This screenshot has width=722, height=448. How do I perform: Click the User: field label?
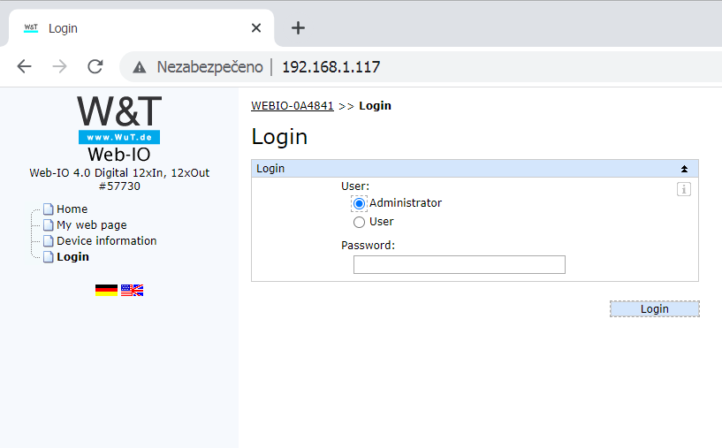tap(355, 186)
